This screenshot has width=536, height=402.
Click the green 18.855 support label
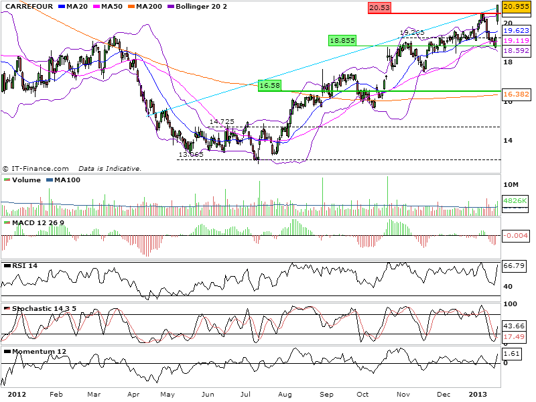click(342, 41)
